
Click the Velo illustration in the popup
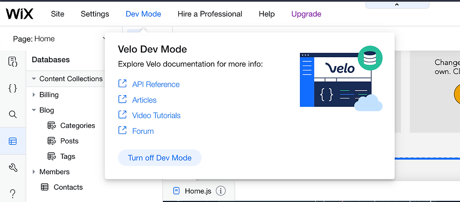(x=341, y=78)
